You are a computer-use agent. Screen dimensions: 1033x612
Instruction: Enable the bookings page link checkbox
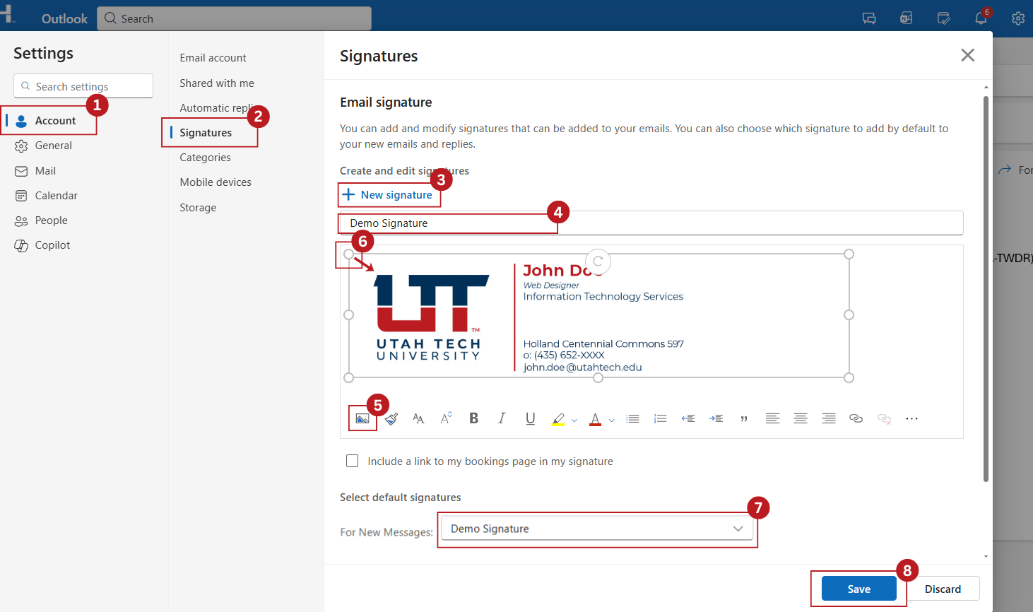pos(352,460)
